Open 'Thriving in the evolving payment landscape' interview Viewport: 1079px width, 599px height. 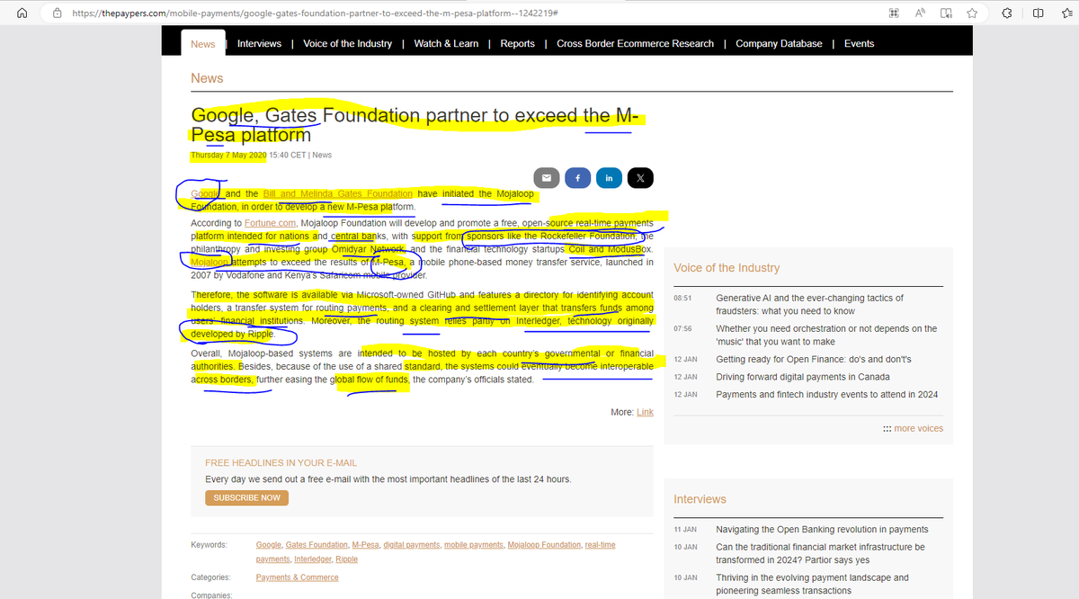pyautogui.click(x=812, y=584)
